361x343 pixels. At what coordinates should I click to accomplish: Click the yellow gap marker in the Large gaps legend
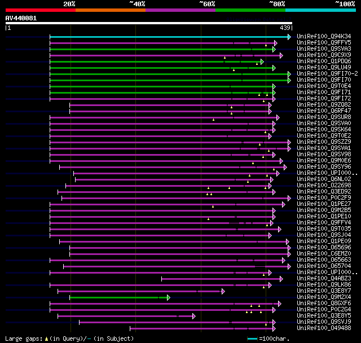[46, 339]
